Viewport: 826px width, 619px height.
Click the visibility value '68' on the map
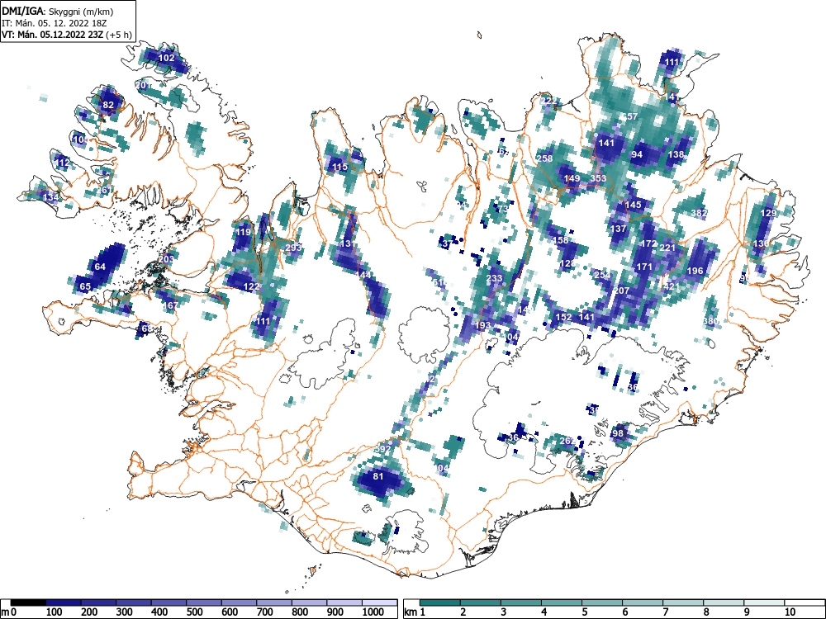(x=146, y=329)
